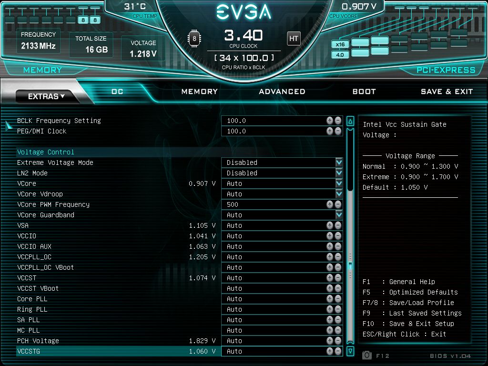Click the F5 Optimized Defaults help line
The width and height of the screenshot is (488, 366).
coord(410,292)
